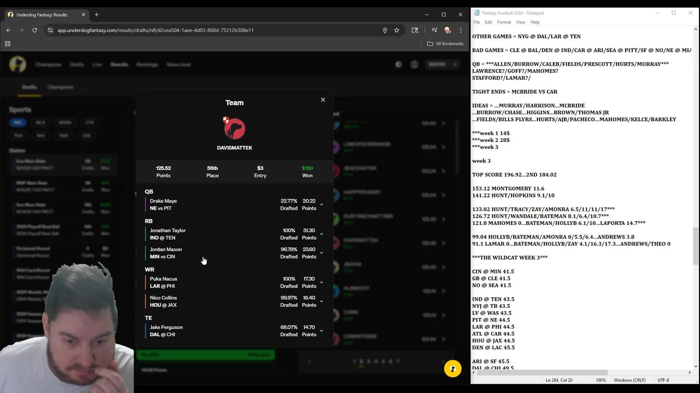Click the 125.52 Points value
700x393 pixels.
[164, 168]
